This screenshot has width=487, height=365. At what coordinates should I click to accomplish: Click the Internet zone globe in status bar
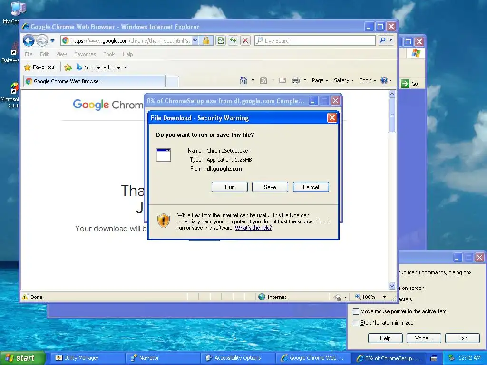coord(262,297)
